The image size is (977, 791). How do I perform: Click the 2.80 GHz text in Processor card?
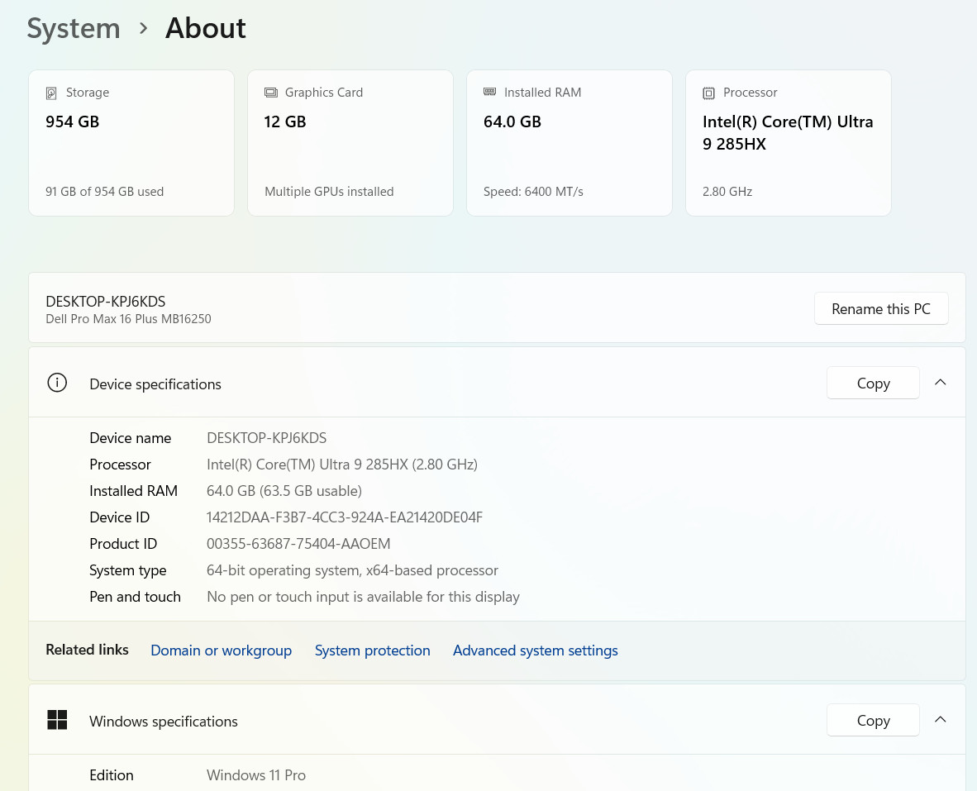point(727,192)
